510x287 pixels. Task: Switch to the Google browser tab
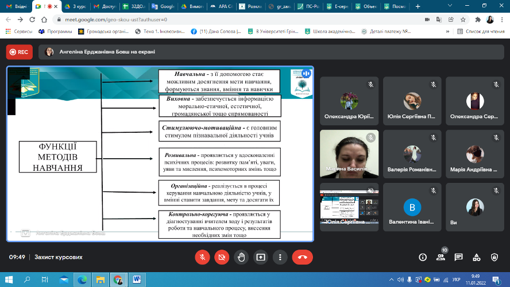(165, 6)
